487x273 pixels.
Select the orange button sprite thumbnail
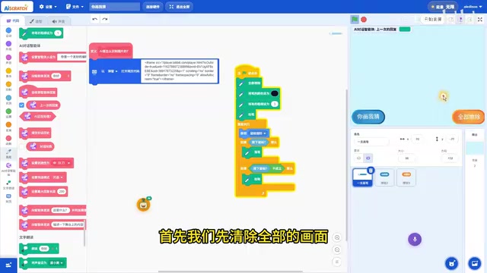406,177
